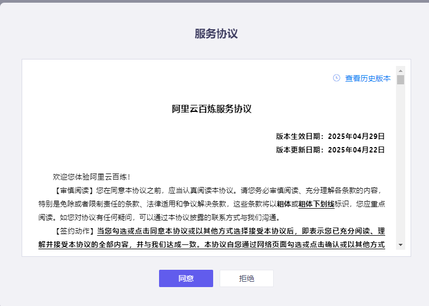Click the agreement scrollbar thumb

coord(400,80)
